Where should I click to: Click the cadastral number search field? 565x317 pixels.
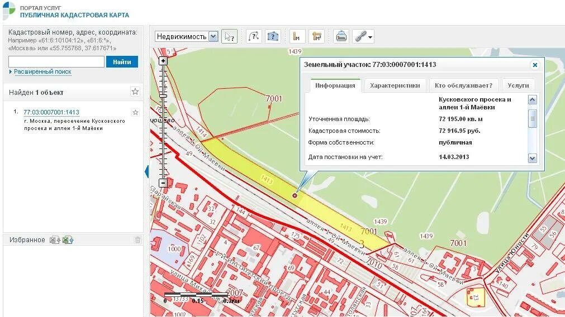[x=56, y=61]
